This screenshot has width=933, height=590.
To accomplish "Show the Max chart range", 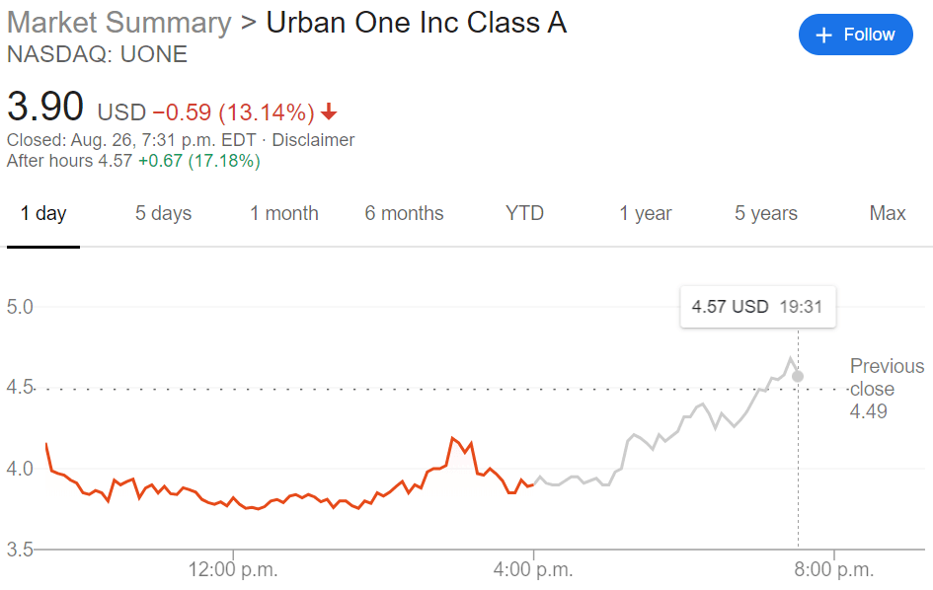I will tap(887, 213).
